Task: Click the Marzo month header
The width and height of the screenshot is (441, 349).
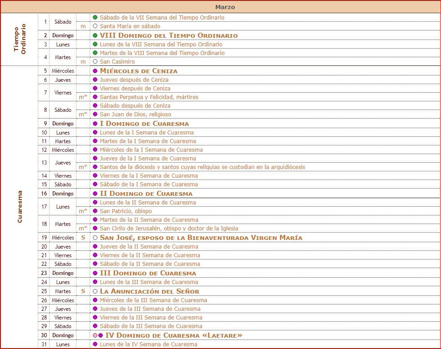Action: [225, 7]
